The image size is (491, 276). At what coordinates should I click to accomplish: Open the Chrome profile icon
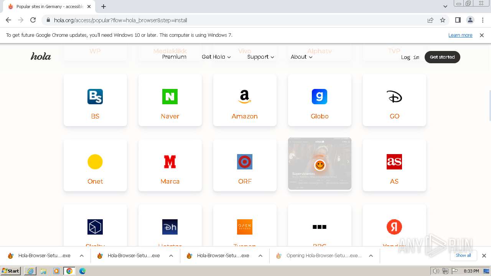pos(470,20)
